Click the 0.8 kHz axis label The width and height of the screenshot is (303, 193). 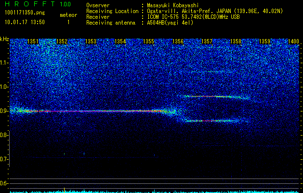pos(4,135)
